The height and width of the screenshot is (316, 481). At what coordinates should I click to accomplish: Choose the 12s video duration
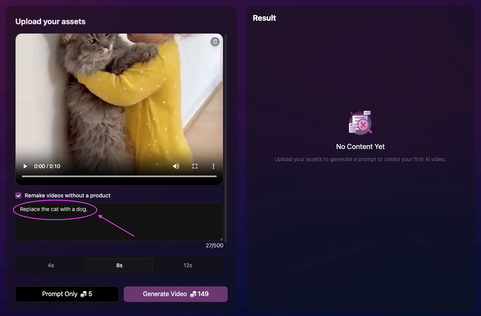[188, 265]
